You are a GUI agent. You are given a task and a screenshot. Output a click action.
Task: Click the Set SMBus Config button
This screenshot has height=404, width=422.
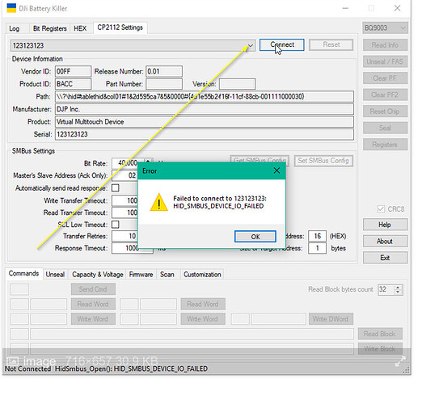(x=323, y=161)
